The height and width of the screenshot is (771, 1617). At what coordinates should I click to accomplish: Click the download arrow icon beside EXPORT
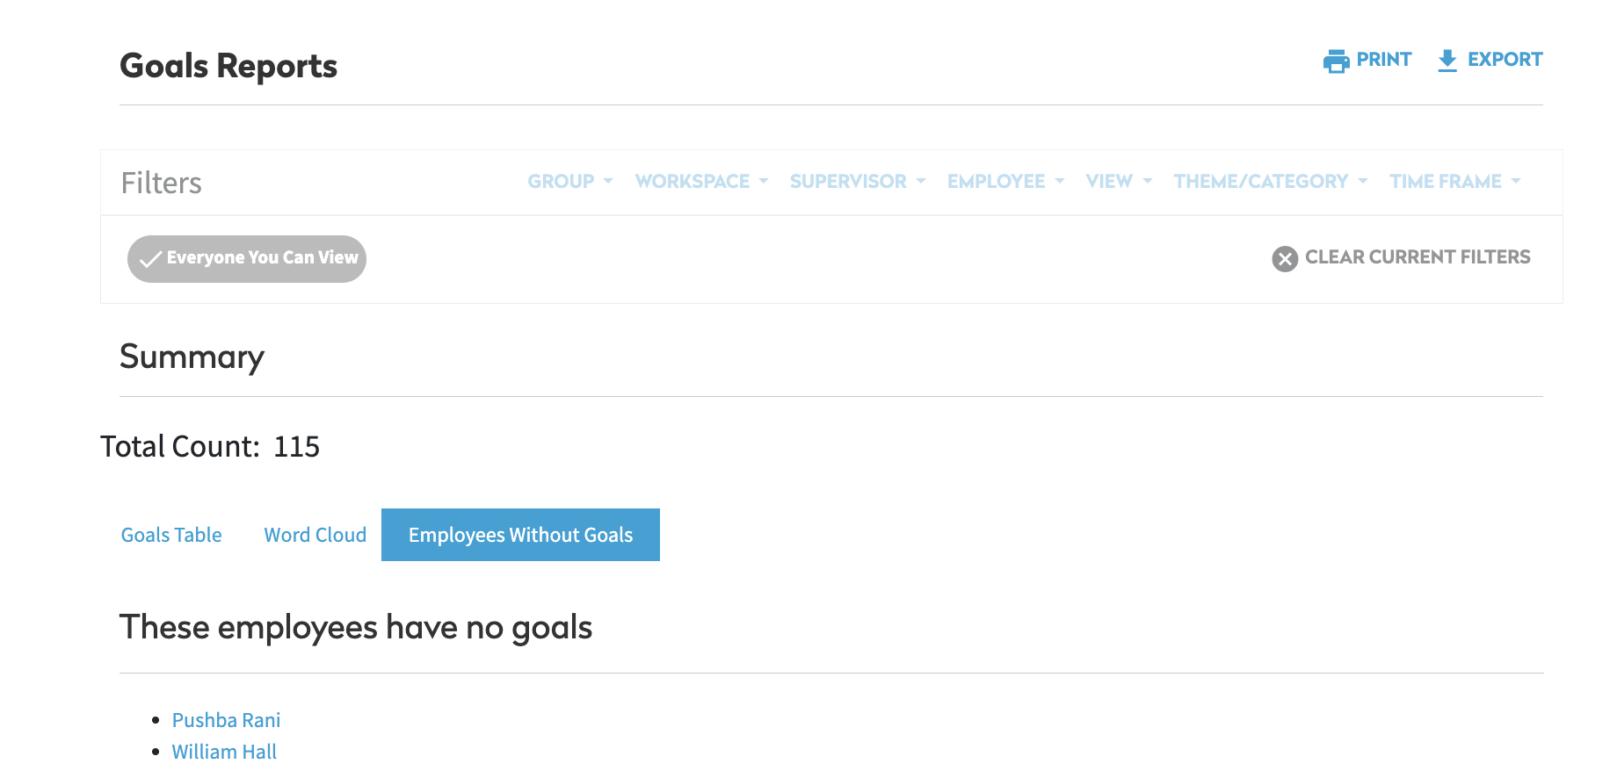tap(1447, 61)
